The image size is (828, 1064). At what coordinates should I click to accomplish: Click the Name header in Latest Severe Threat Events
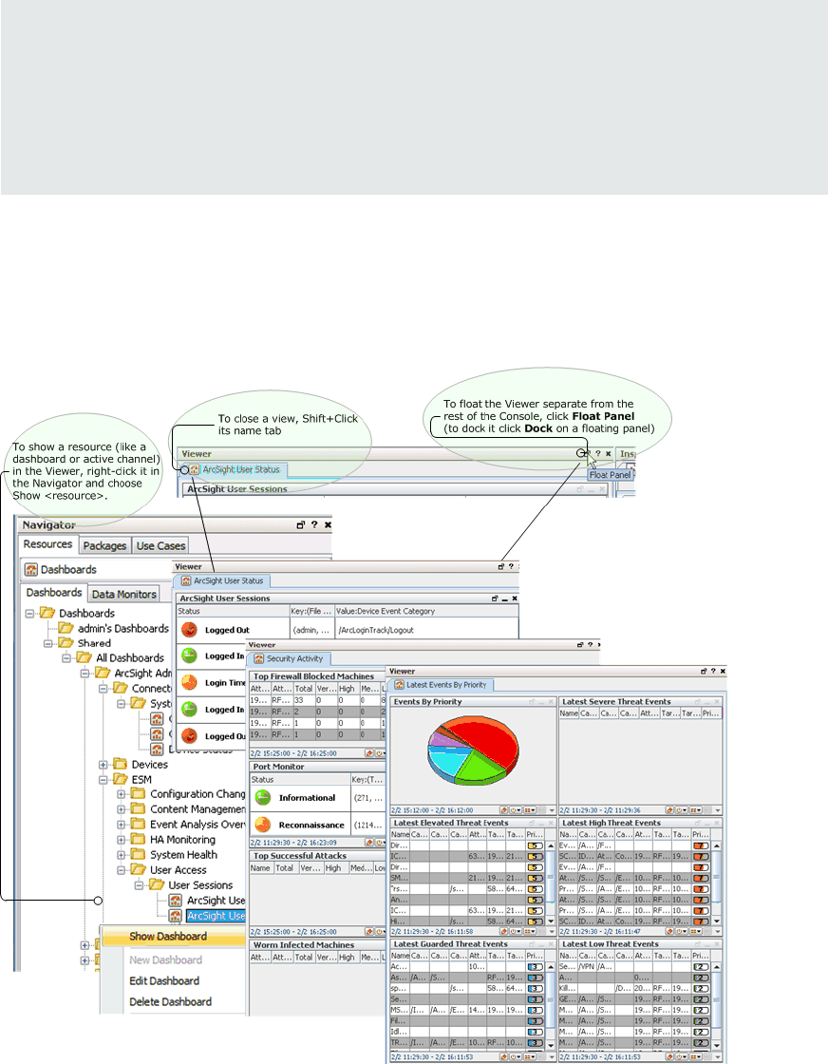[x=569, y=713]
